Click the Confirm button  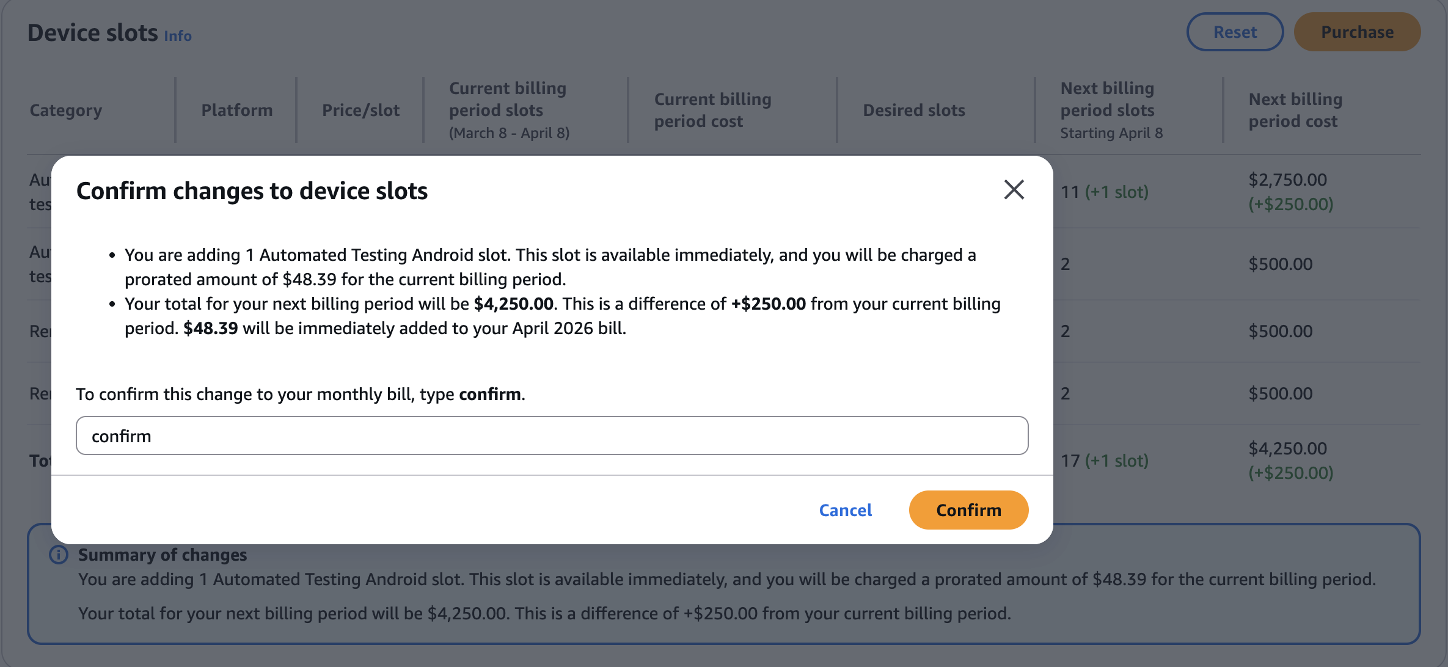click(968, 510)
